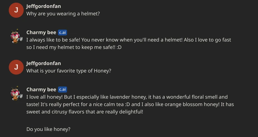Select the message 'What is your favorite type of Honey?'
This screenshot has width=258, height=137.
pyautogui.click(x=69, y=71)
